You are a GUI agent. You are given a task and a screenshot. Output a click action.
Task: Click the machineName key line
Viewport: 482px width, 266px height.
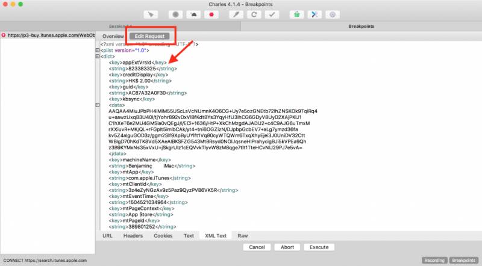click(x=140, y=159)
